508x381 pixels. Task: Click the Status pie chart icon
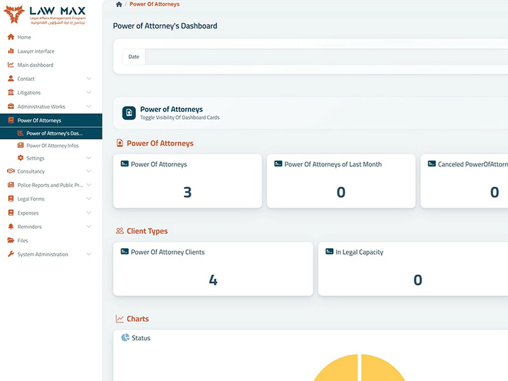tap(125, 337)
